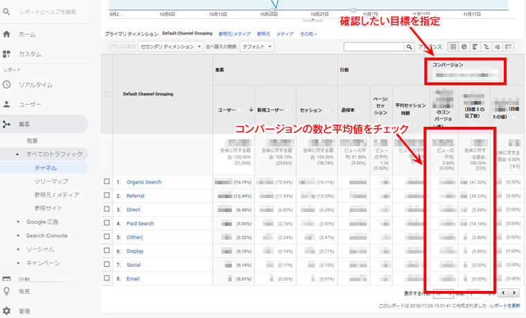Open the 発見 lightbulb icon
526x318 pixels.
pos(6,291)
